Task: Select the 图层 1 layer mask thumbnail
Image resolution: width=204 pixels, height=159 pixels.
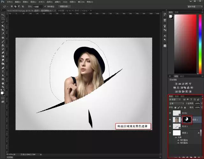Action: [x=187, y=119]
